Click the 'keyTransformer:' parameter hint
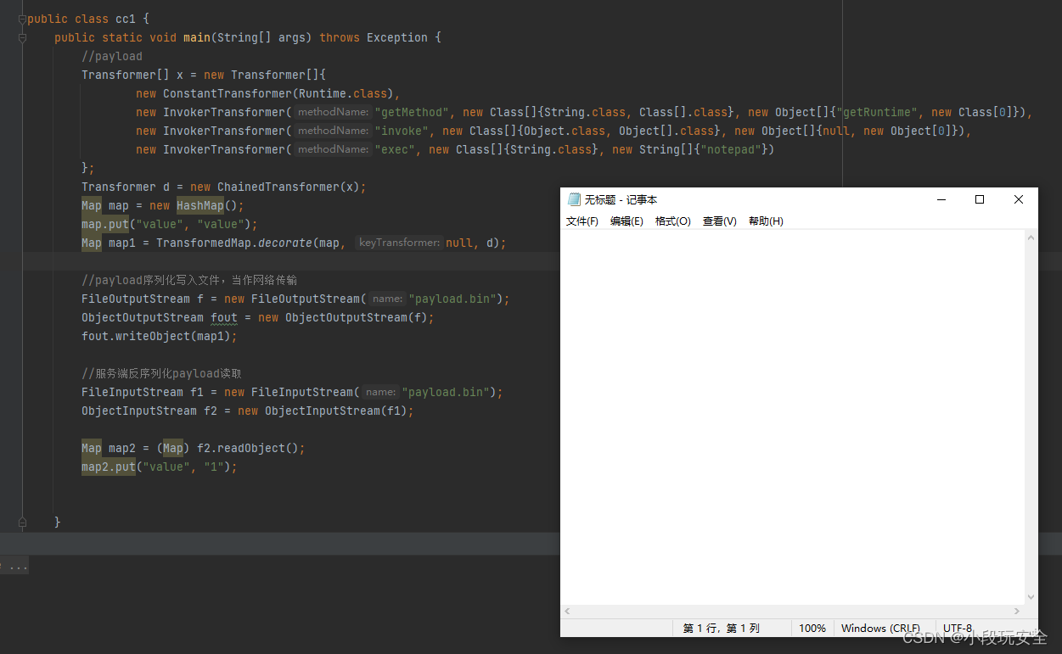 [398, 243]
